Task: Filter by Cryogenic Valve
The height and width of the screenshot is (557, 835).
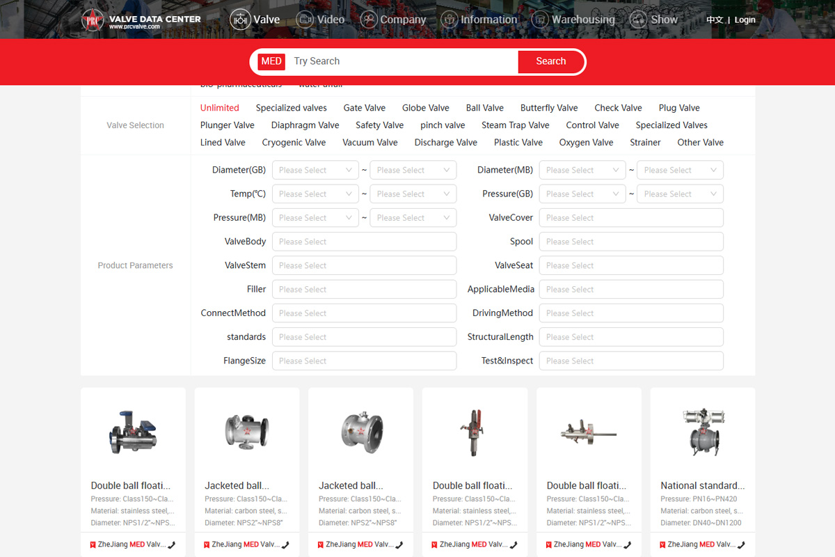Action: 294,142
